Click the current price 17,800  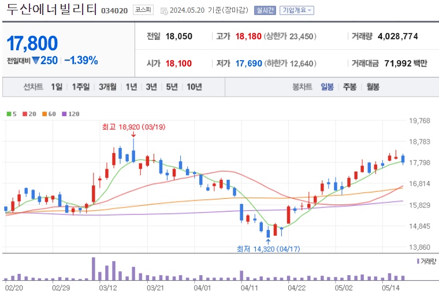tap(32, 43)
